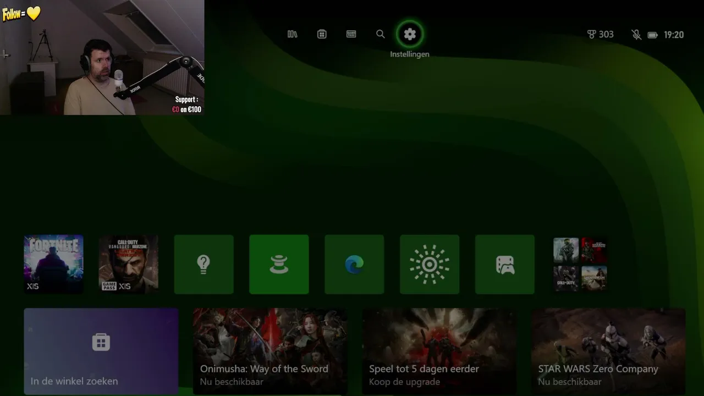Open the Tips lightbulb question-mark tile
Viewport: 704px width, 396px height.
coord(204,265)
